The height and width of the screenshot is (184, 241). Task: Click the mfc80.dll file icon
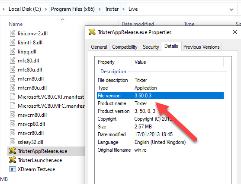point(13,60)
